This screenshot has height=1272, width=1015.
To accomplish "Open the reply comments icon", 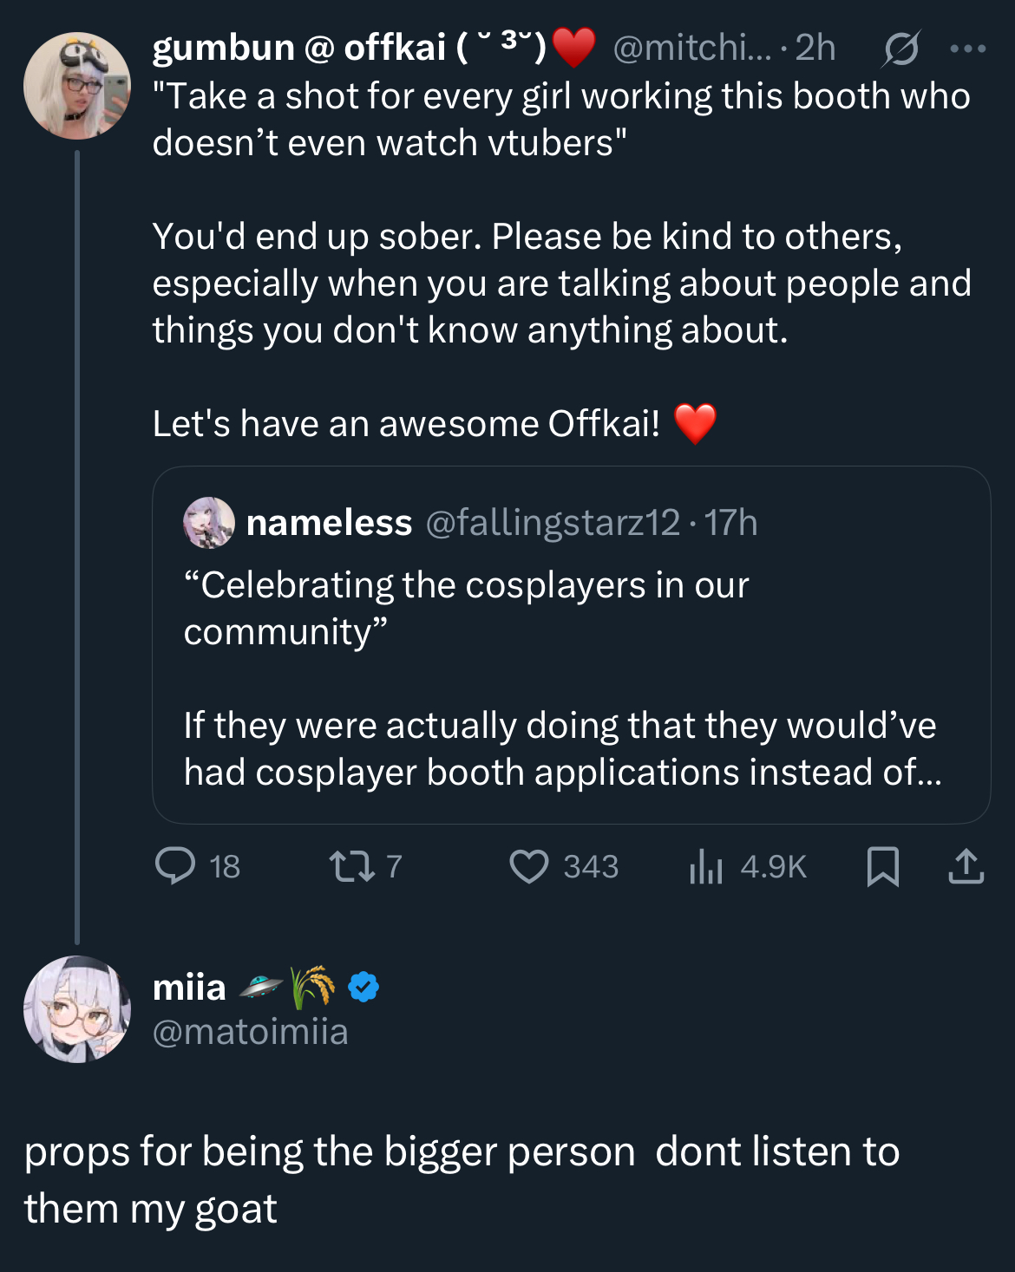I will pos(175,865).
